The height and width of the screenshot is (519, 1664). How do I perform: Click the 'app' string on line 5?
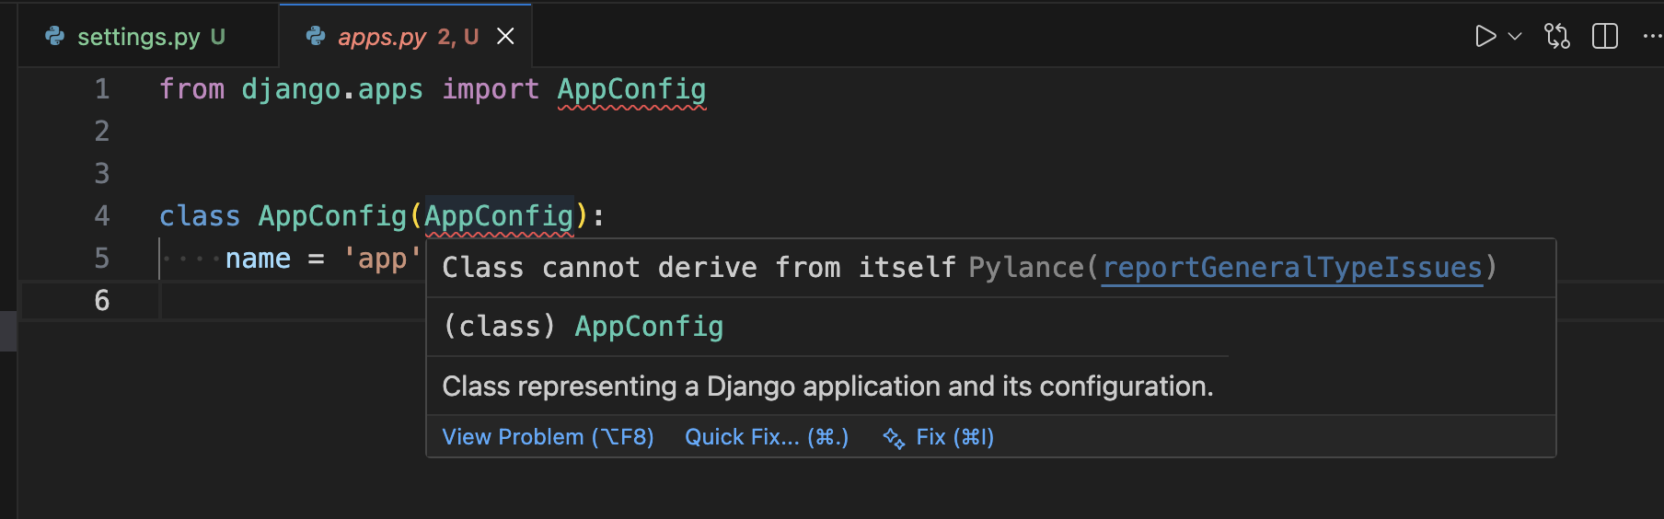pos(382,259)
